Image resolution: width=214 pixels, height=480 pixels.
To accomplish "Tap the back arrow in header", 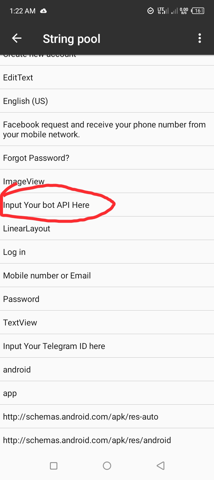I will [17, 38].
